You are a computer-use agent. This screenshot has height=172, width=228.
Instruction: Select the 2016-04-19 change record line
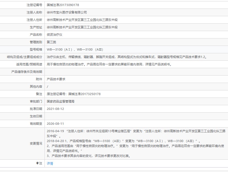click(x=136, y=134)
